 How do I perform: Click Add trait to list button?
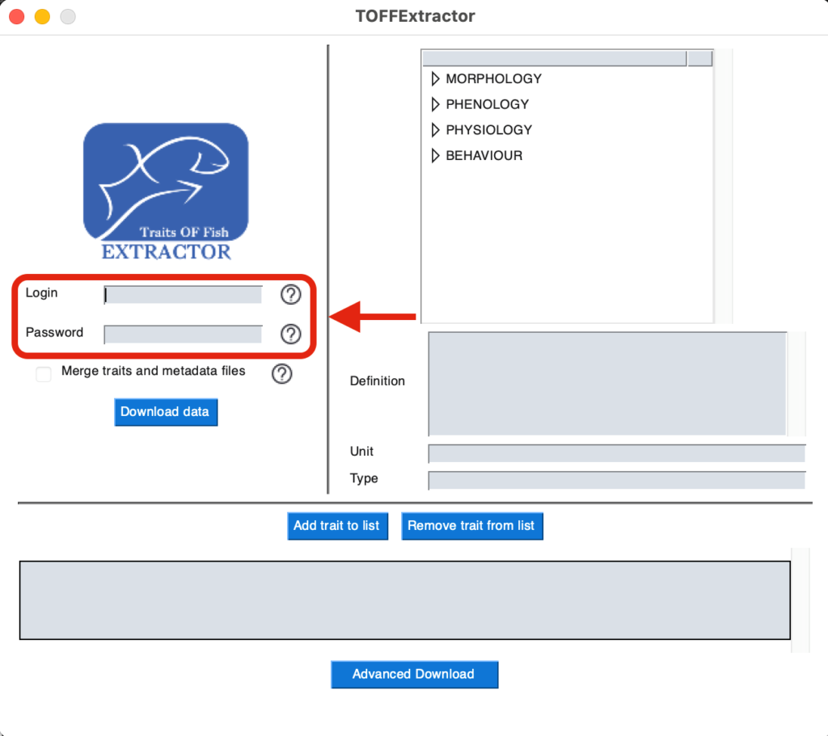(x=336, y=526)
